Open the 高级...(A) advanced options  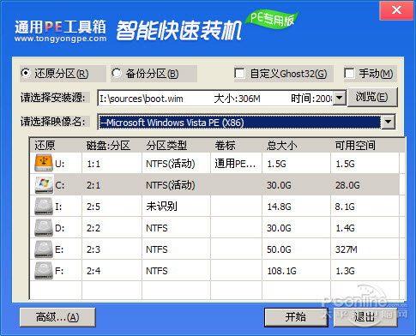[x=57, y=317]
